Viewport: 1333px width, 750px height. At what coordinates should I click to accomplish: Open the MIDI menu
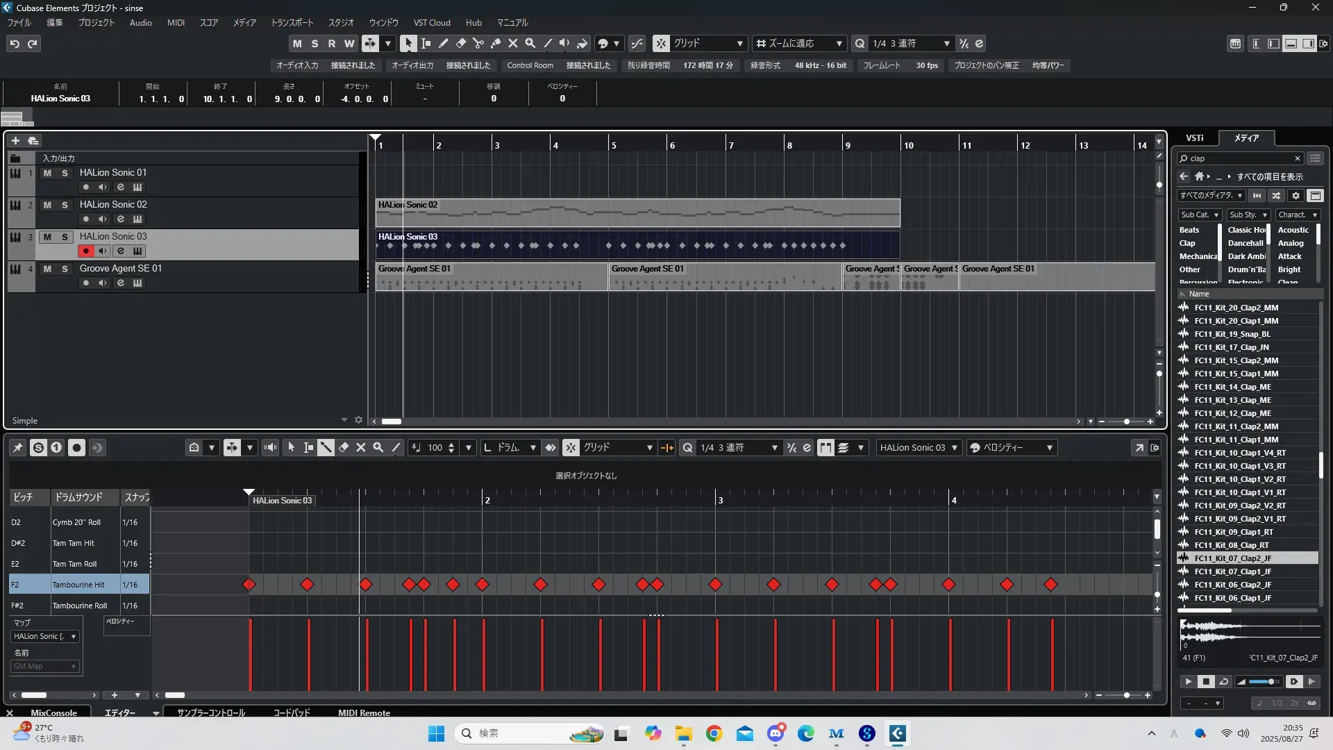pos(176,22)
